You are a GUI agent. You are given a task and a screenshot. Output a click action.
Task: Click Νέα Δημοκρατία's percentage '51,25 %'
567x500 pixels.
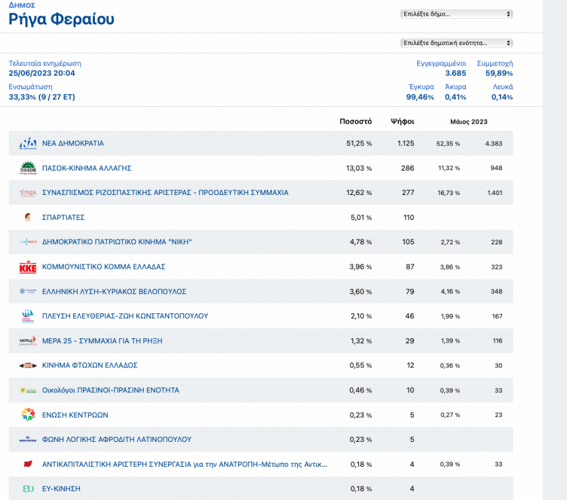[359, 143]
